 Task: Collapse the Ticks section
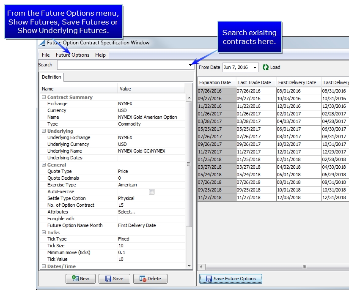pyautogui.click(x=44, y=232)
